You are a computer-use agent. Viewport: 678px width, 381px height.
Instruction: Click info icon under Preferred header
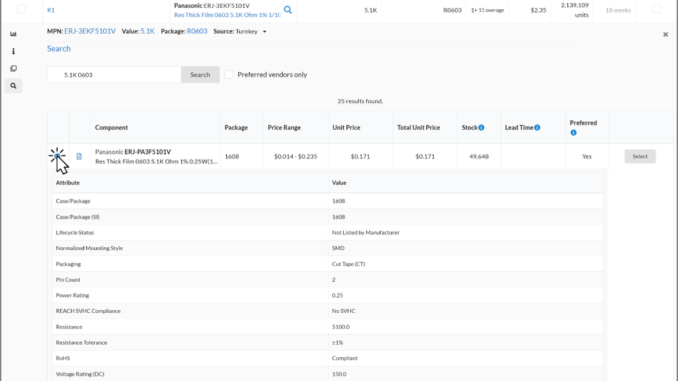pos(574,133)
